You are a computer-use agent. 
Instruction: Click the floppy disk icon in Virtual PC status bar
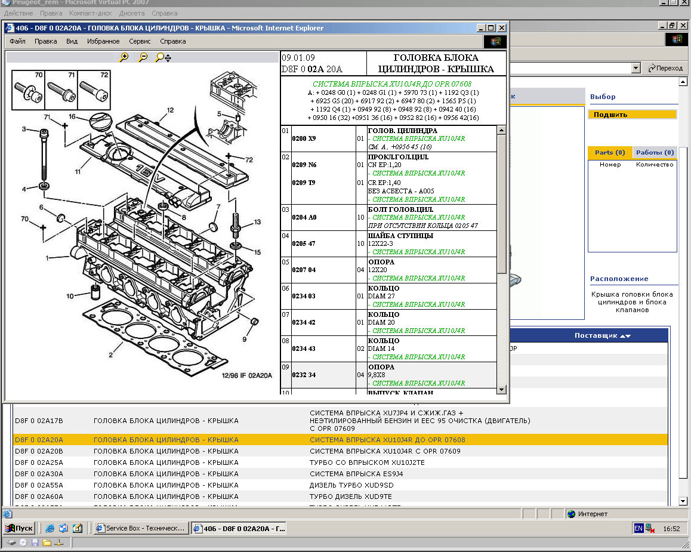pyautogui.click(x=35, y=542)
